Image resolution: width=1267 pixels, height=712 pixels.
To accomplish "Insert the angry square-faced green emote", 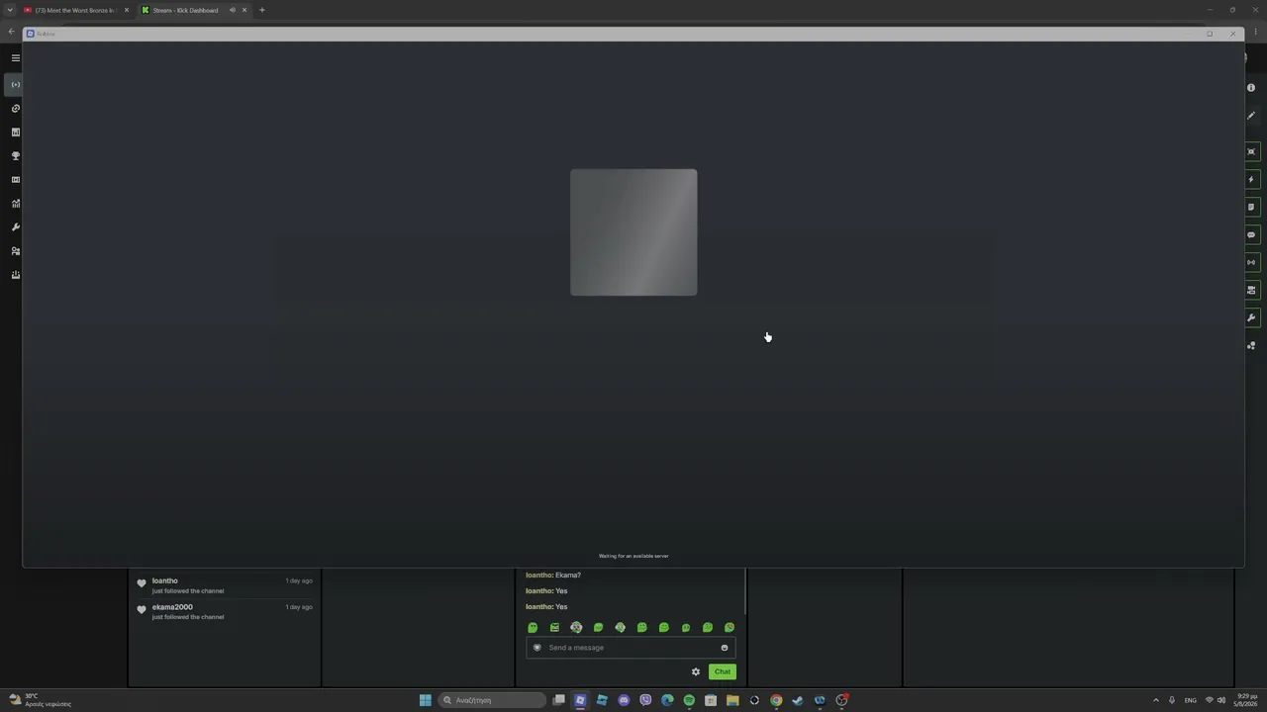I will click(x=554, y=628).
